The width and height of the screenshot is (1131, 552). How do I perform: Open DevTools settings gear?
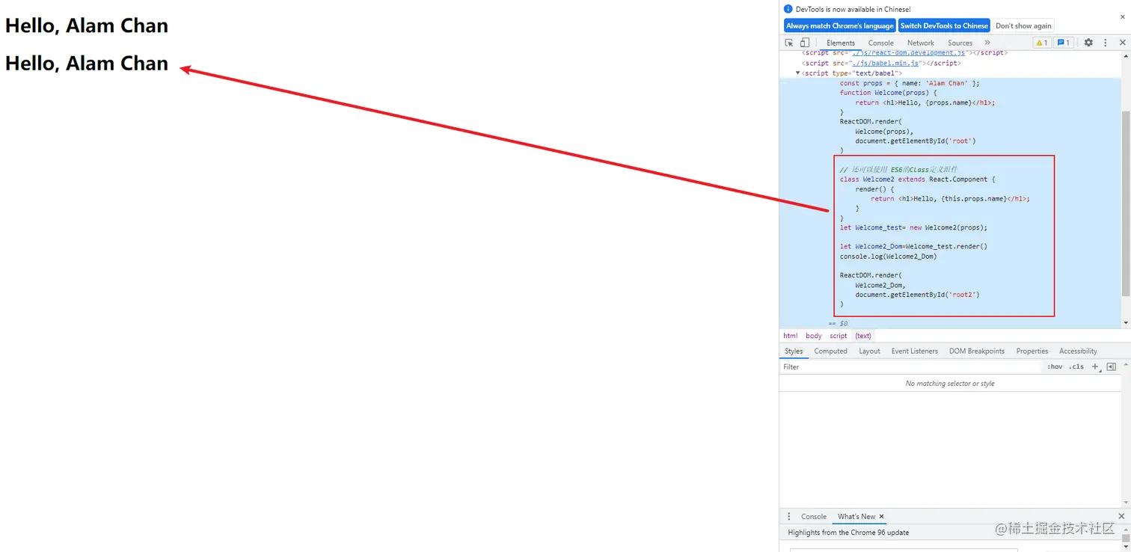[1088, 43]
